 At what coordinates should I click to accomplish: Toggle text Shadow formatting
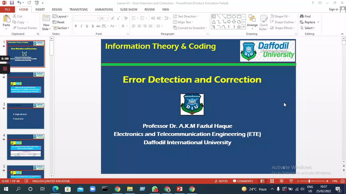[93, 26]
